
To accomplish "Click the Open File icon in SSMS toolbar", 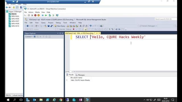I will pyautogui.click(x=45, y=26).
